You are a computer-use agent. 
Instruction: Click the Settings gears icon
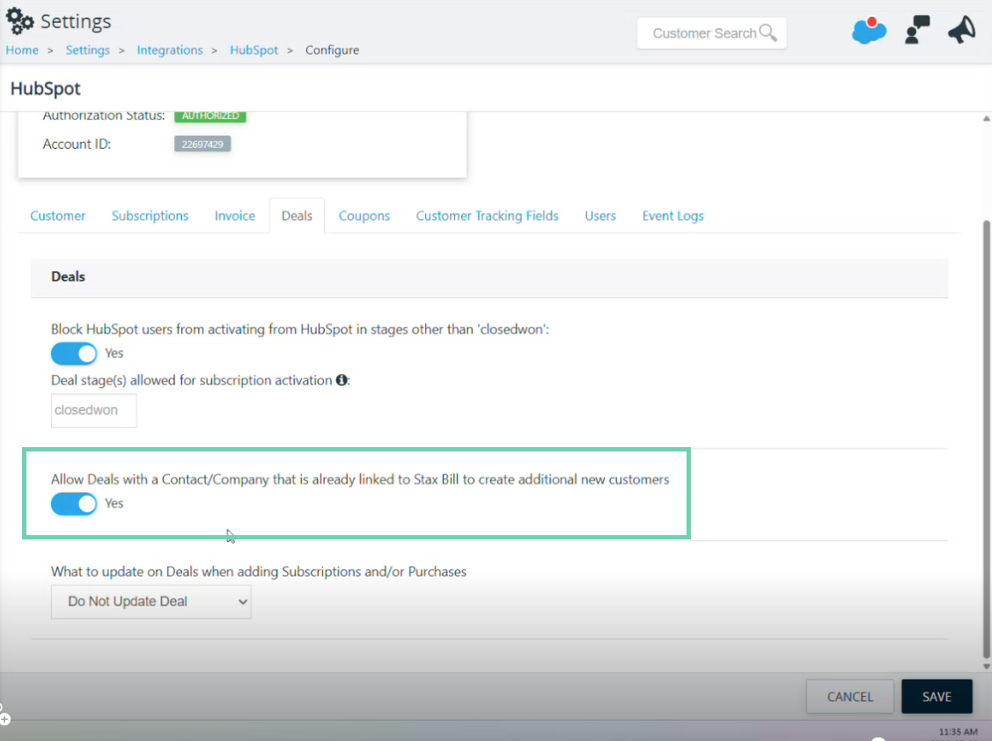[19, 21]
